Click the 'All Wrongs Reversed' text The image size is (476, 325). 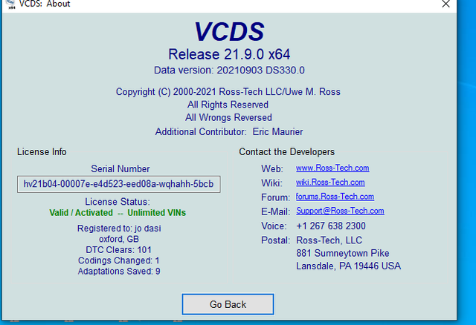(228, 117)
